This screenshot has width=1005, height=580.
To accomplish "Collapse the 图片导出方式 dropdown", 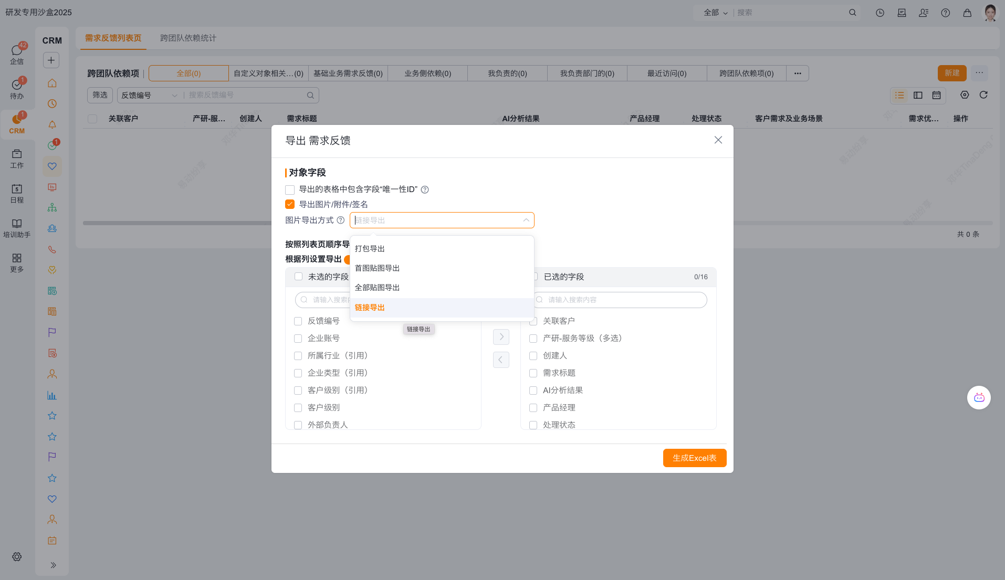I will pyautogui.click(x=526, y=220).
